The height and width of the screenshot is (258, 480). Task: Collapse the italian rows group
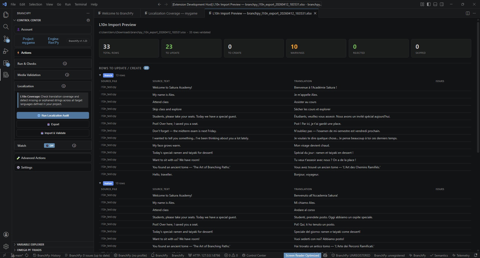(x=100, y=183)
